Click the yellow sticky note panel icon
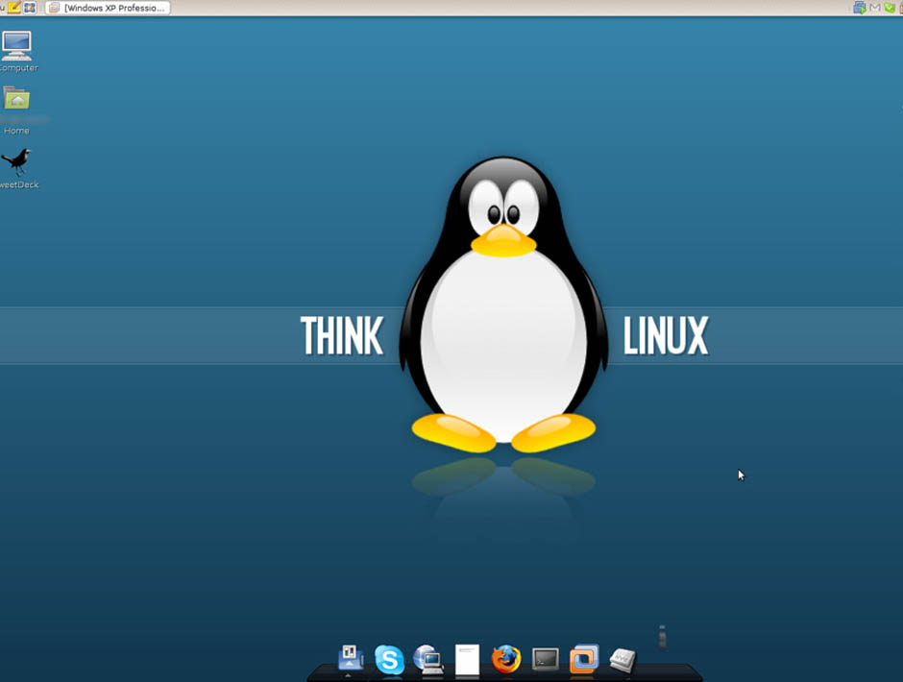 click(13, 8)
